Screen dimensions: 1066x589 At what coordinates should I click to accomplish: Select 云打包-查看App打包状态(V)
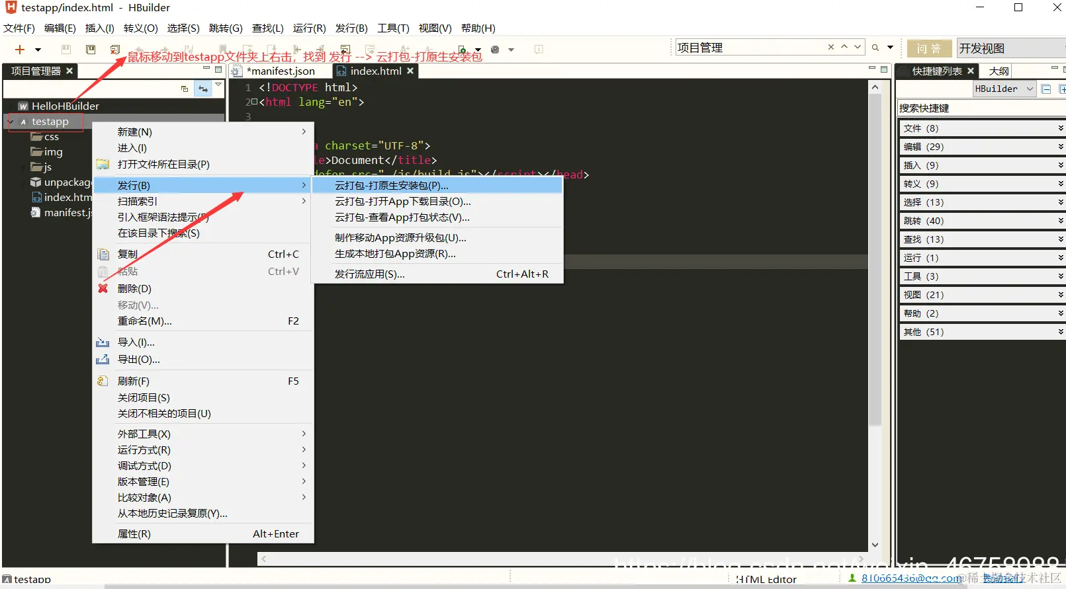coord(437,217)
